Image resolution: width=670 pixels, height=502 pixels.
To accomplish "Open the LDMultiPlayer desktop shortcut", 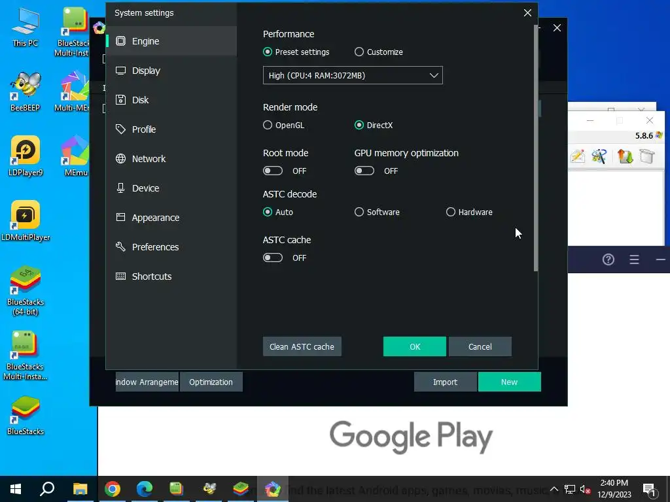I will click(26, 221).
